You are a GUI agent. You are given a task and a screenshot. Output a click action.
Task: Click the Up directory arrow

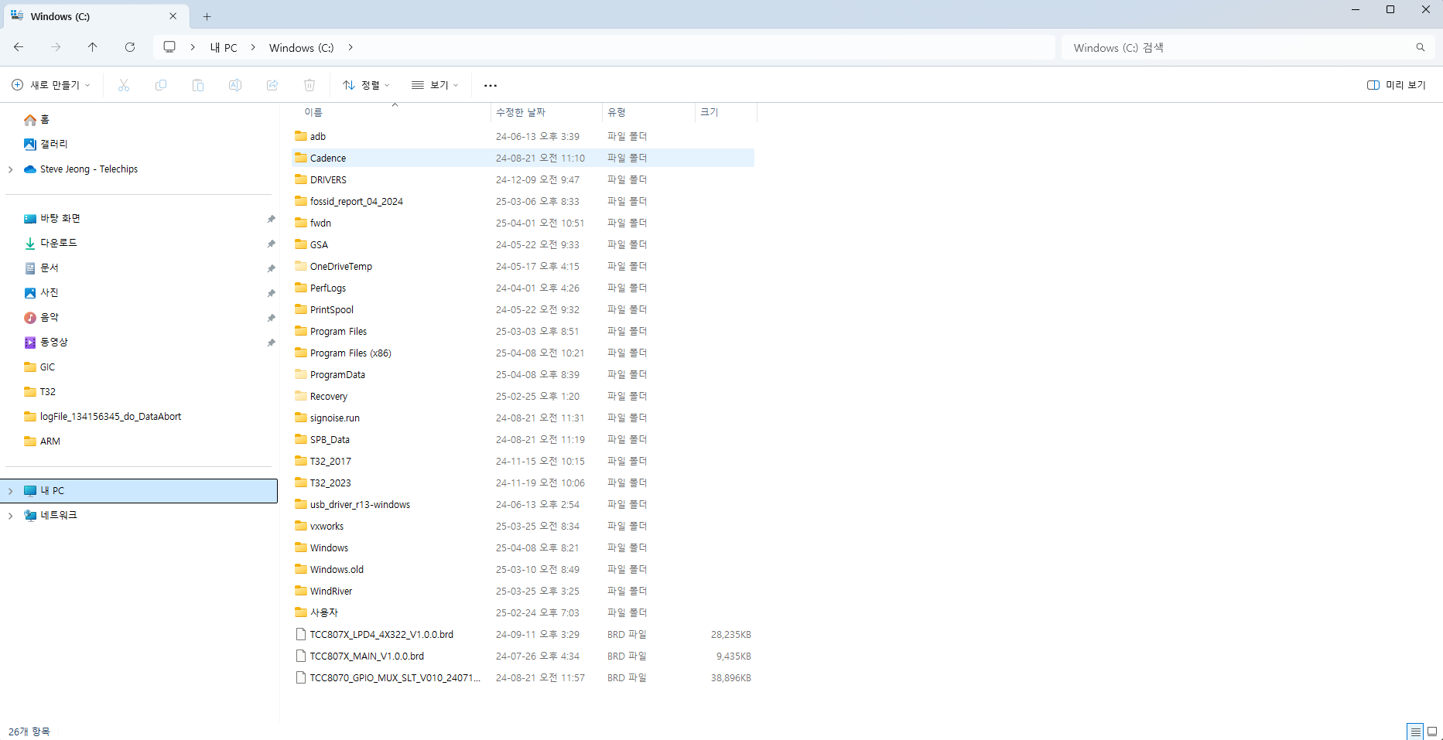93,47
